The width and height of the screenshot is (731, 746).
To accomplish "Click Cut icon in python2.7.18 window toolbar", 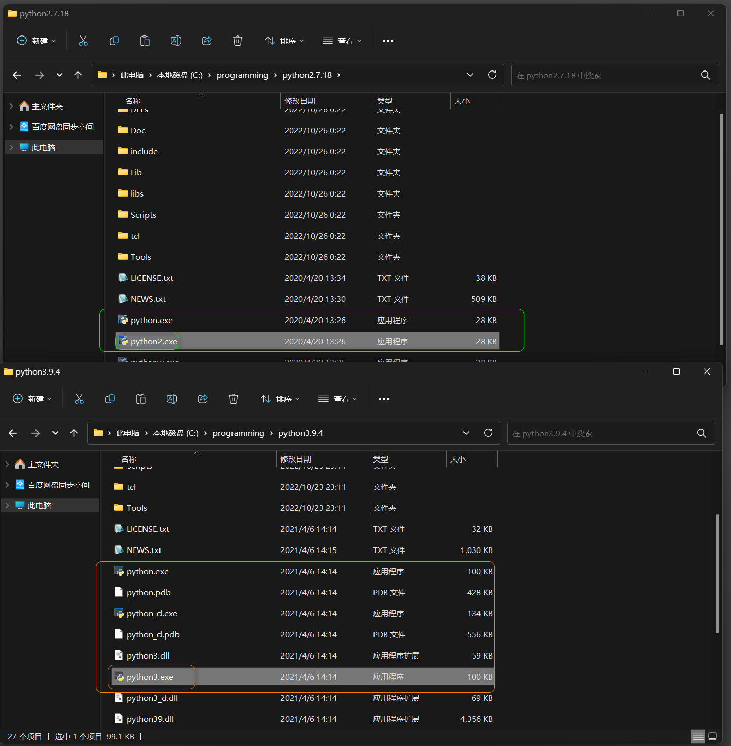I will click(83, 41).
